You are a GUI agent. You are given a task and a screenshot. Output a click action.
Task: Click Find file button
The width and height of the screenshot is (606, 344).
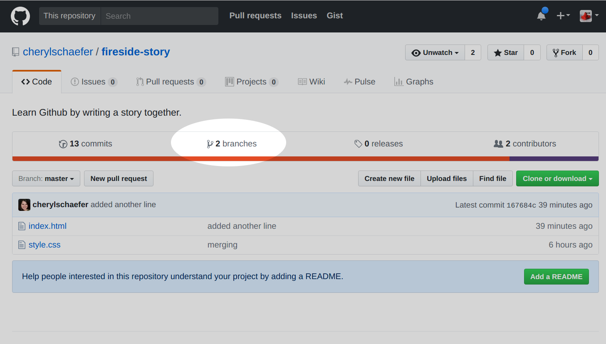[x=493, y=178]
